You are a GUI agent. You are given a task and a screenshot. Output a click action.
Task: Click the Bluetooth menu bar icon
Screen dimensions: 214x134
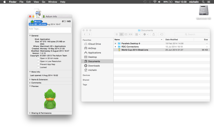[x=150, y=2]
